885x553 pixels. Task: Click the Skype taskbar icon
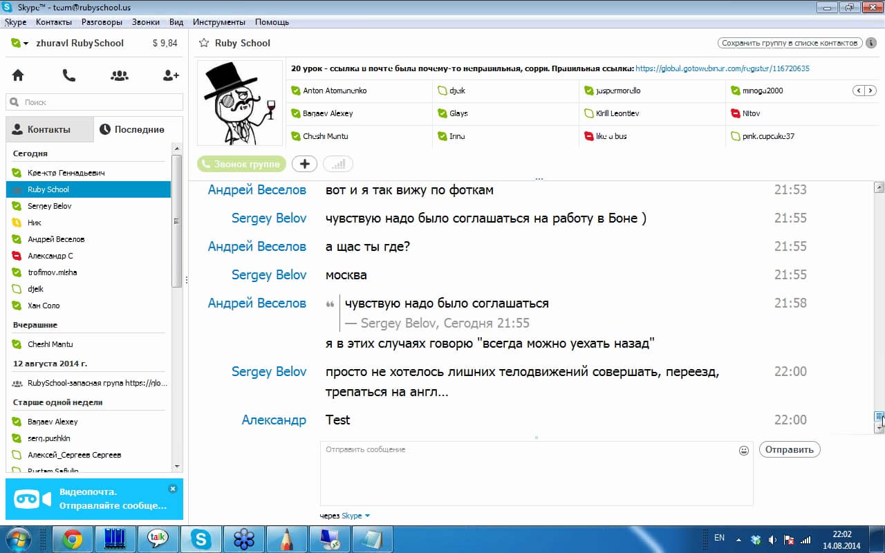(201, 539)
